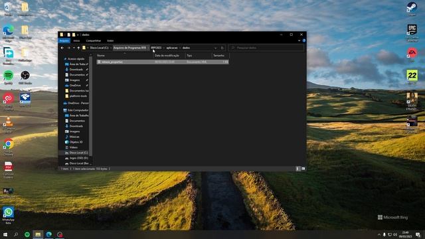The height and width of the screenshot is (239, 425).
Task: Open the Arquivo ribbon tab
Action: [x=64, y=40]
